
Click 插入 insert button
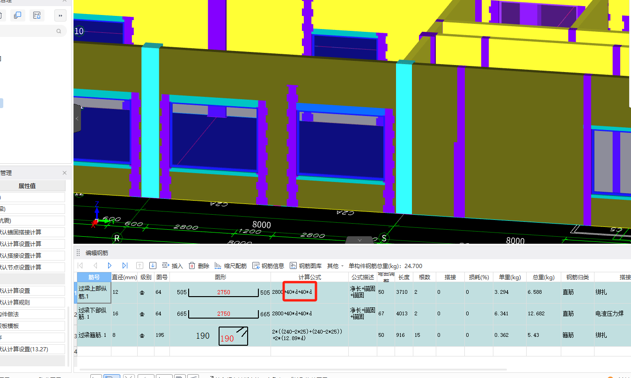pyautogui.click(x=172, y=266)
